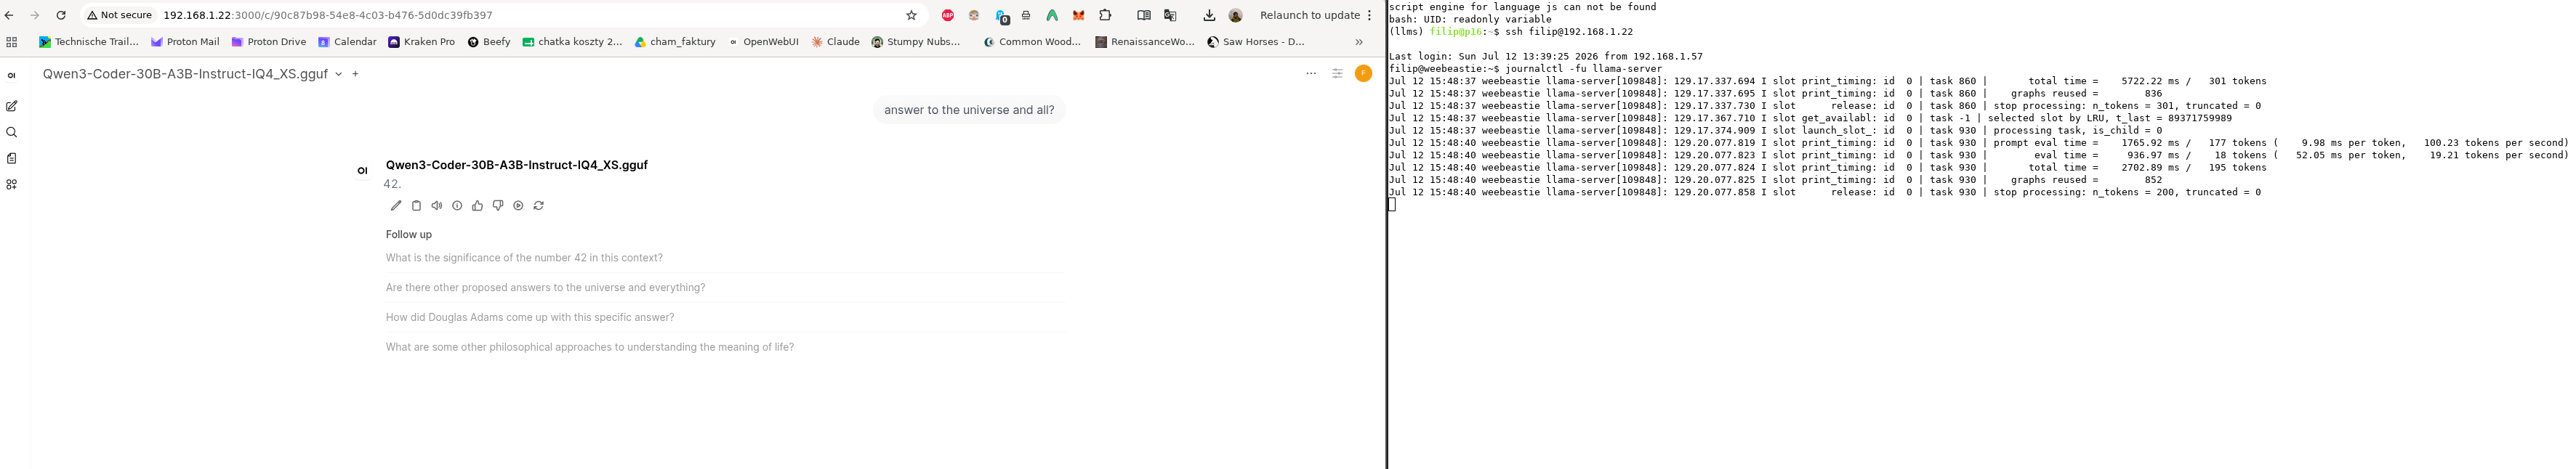Open the reading mode book icon
This screenshot has width=2576, height=469.
(x=1143, y=15)
